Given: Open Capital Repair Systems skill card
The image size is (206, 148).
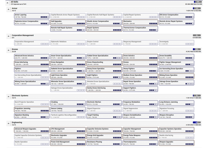Looking at the screenshot, I should click(x=140, y=16).
